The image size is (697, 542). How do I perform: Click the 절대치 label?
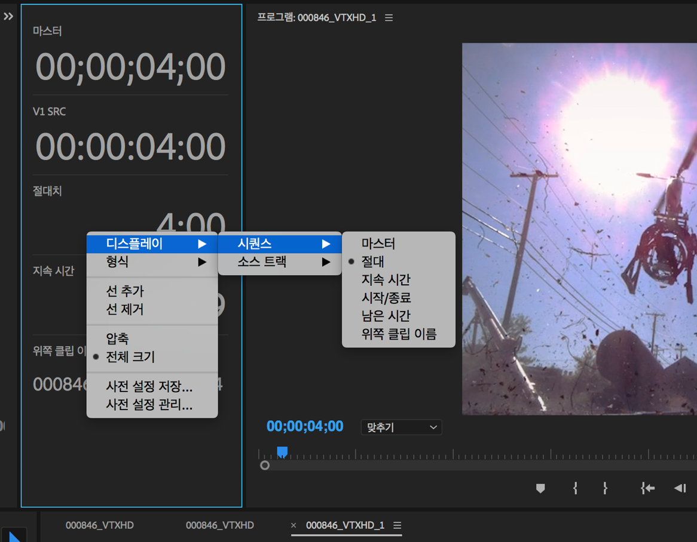(x=47, y=192)
